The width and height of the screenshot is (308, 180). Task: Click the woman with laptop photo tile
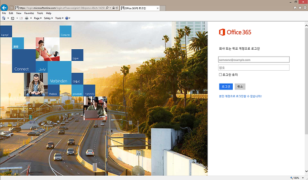point(95,108)
